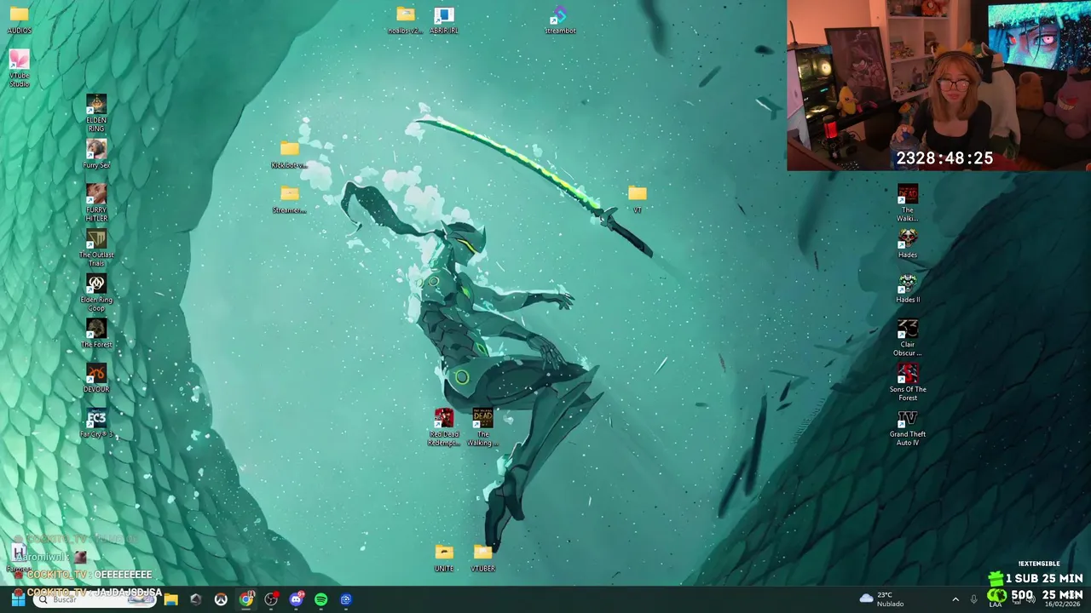Switch to OBS Studio in the taskbar
This screenshot has height=613, width=1091.
coord(271,599)
